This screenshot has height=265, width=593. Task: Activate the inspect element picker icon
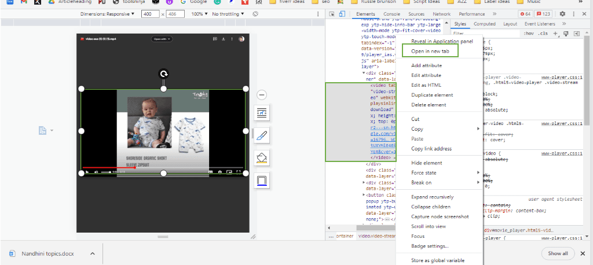click(332, 14)
